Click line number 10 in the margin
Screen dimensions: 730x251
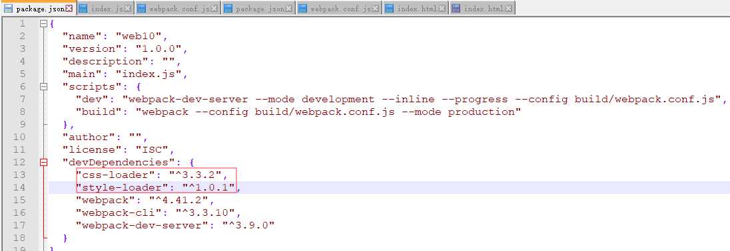pyautogui.click(x=19, y=137)
